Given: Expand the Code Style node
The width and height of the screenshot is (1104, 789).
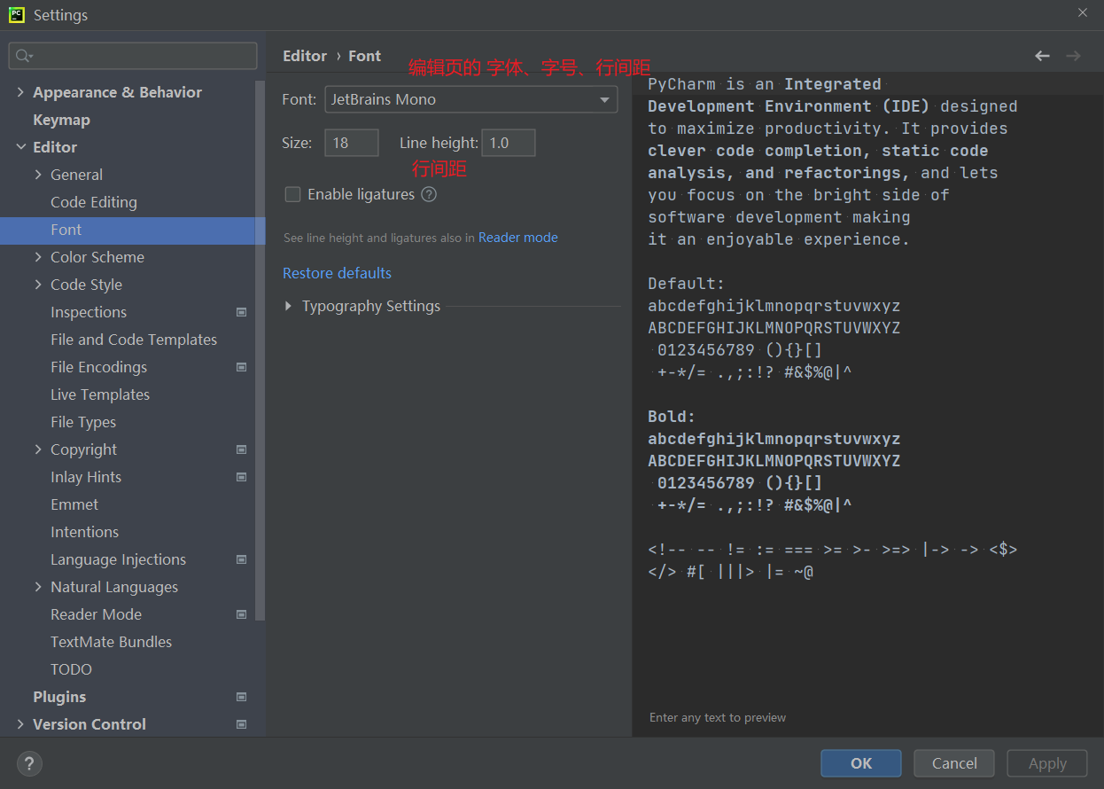Looking at the screenshot, I should 38,285.
